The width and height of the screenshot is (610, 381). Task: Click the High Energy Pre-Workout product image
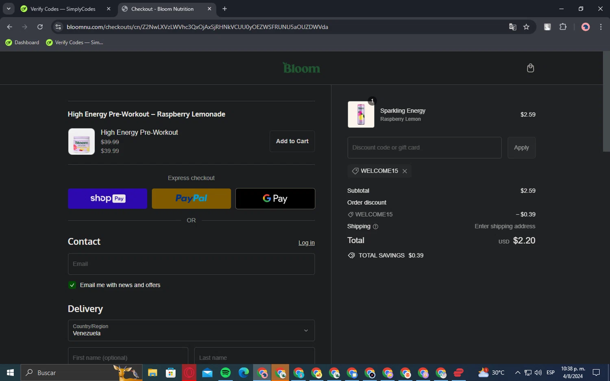(81, 141)
